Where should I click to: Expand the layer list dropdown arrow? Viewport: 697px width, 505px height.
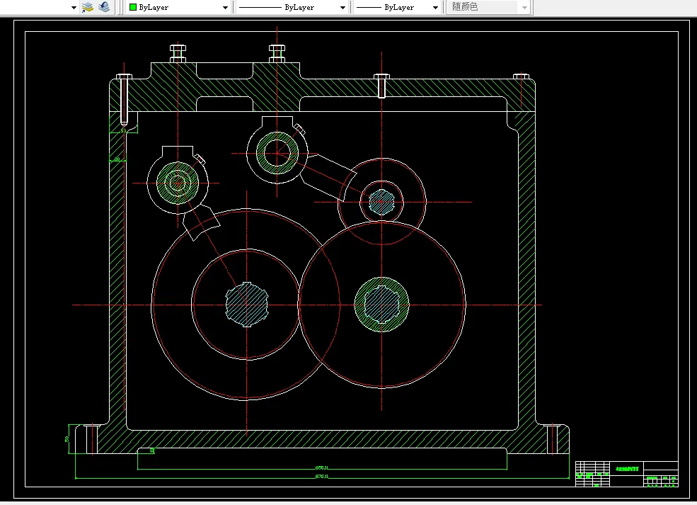click(x=74, y=8)
